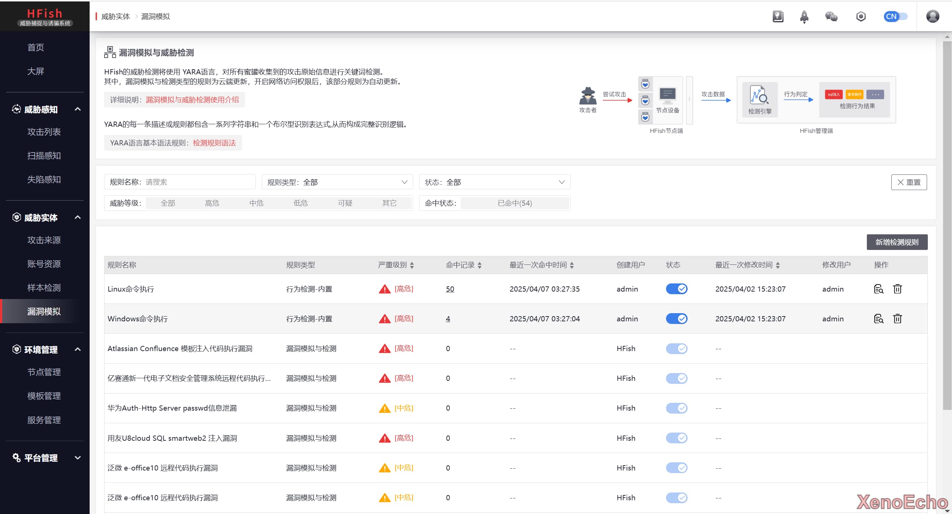Image resolution: width=952 pixels, height=514 pixels.
Task: Open the user avatar profile icon
Action: [x=932, y=16]
